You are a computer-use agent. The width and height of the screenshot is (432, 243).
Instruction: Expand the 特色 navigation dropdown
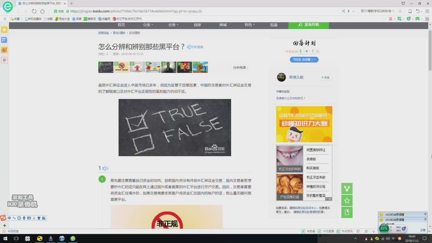[x=249, y=25]
